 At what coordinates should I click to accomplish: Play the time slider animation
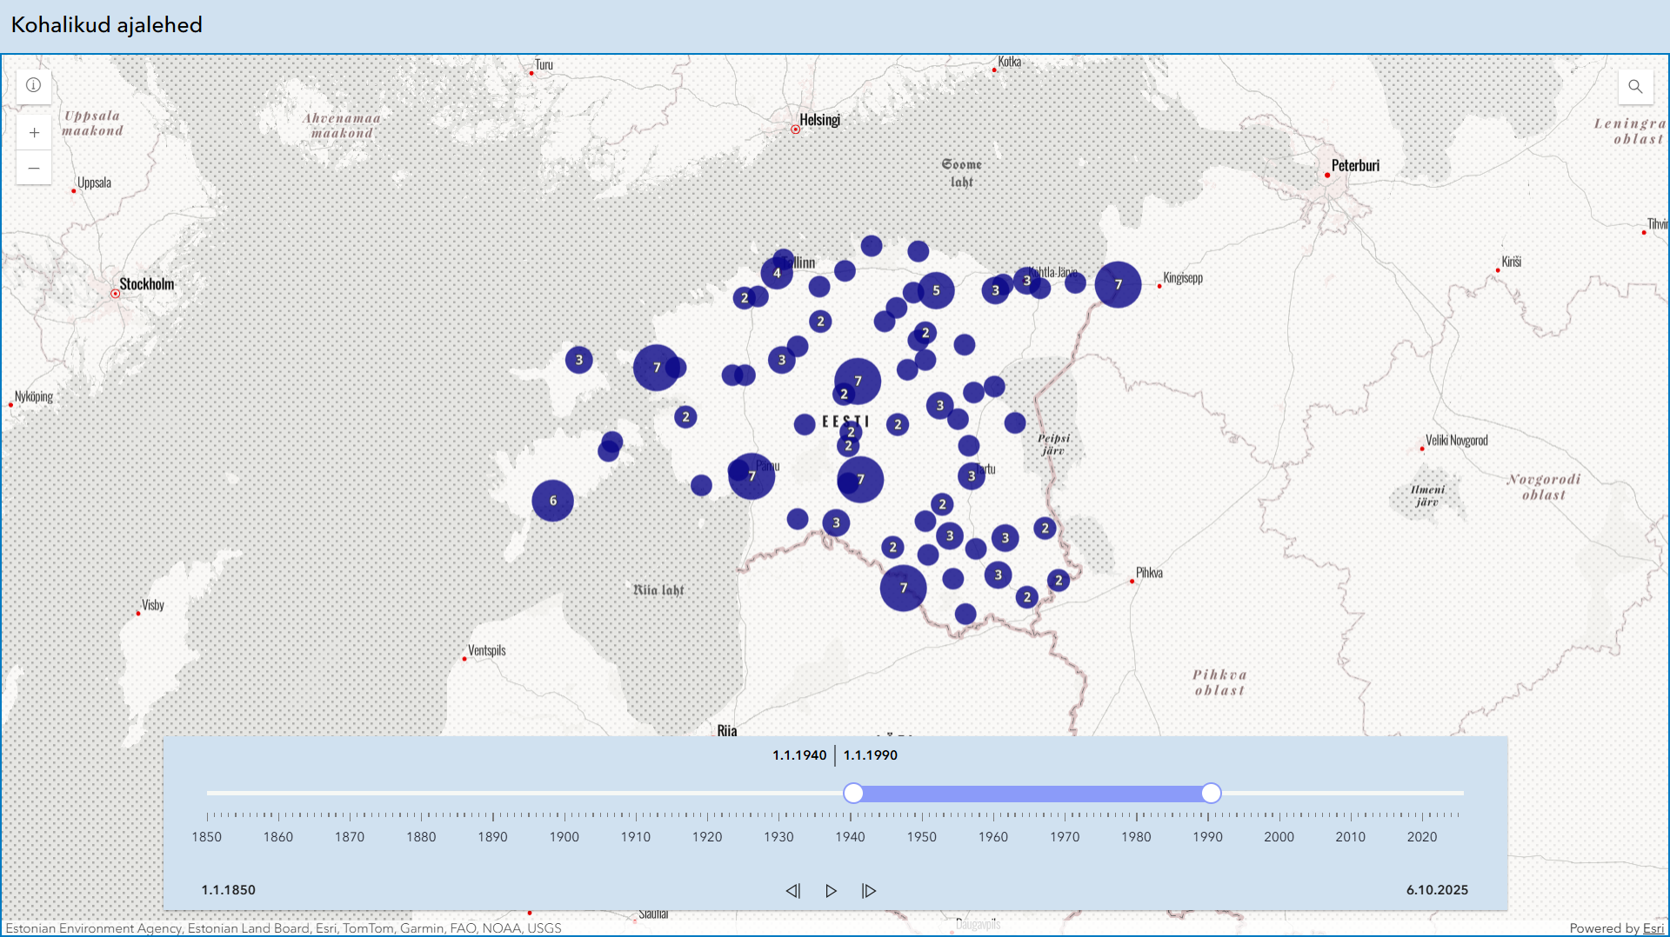pos(831,891)
